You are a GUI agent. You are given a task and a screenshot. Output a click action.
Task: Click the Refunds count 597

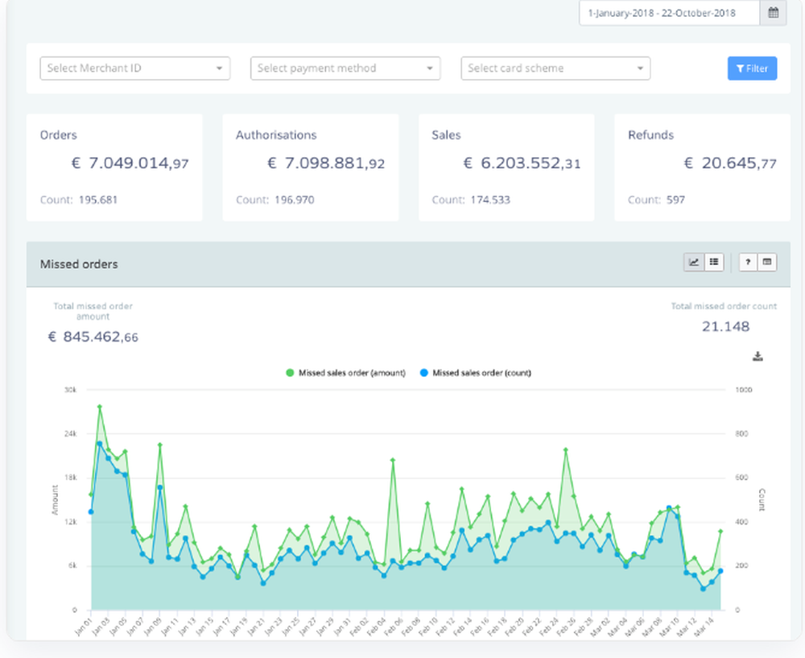675,200
